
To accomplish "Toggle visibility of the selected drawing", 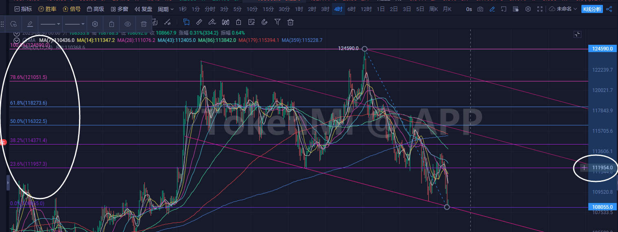I will (x=128, y=24).
